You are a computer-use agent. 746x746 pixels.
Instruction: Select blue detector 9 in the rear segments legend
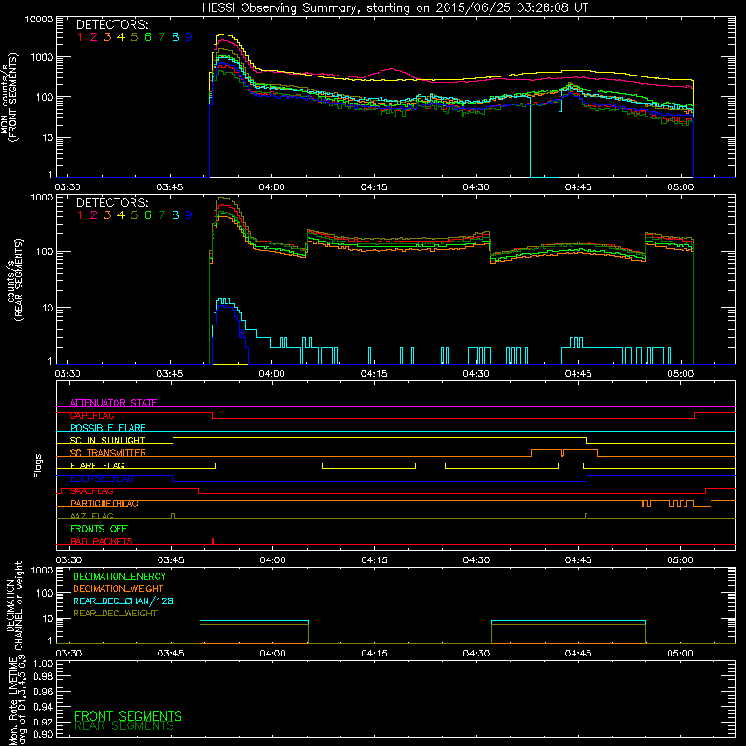[x=189, y=215]
